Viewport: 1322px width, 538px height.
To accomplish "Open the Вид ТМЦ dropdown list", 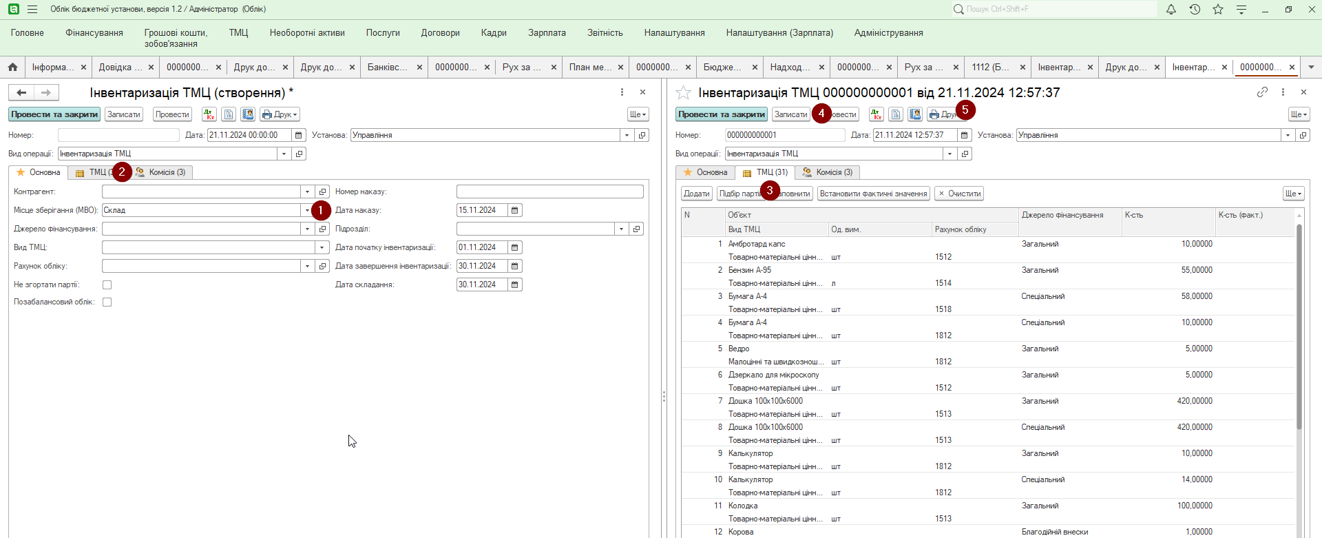I will pyautogui.click(x=322, y=247).
